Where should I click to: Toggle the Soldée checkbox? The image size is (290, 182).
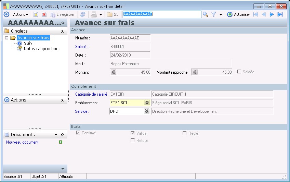click(x=239, y=72)
